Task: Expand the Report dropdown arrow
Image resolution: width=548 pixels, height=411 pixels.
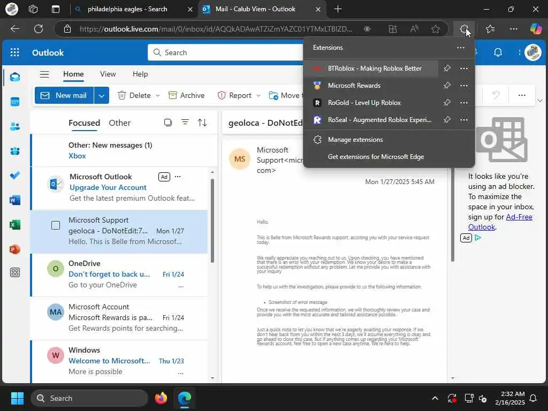Action: [x=258, y=95]
